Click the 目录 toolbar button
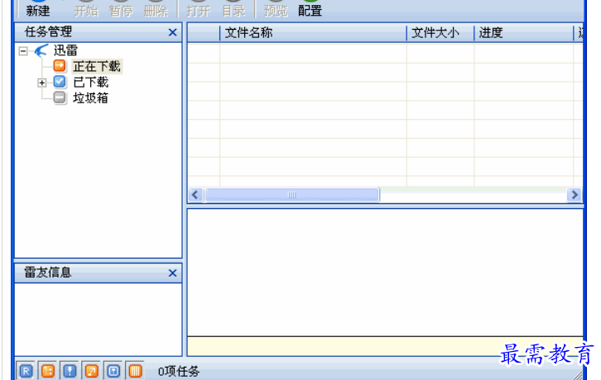601x380 pixels. (233, 9)
